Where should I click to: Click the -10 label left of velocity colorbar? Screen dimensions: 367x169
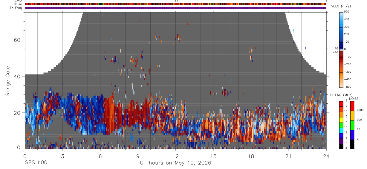(x=335, y=52)
